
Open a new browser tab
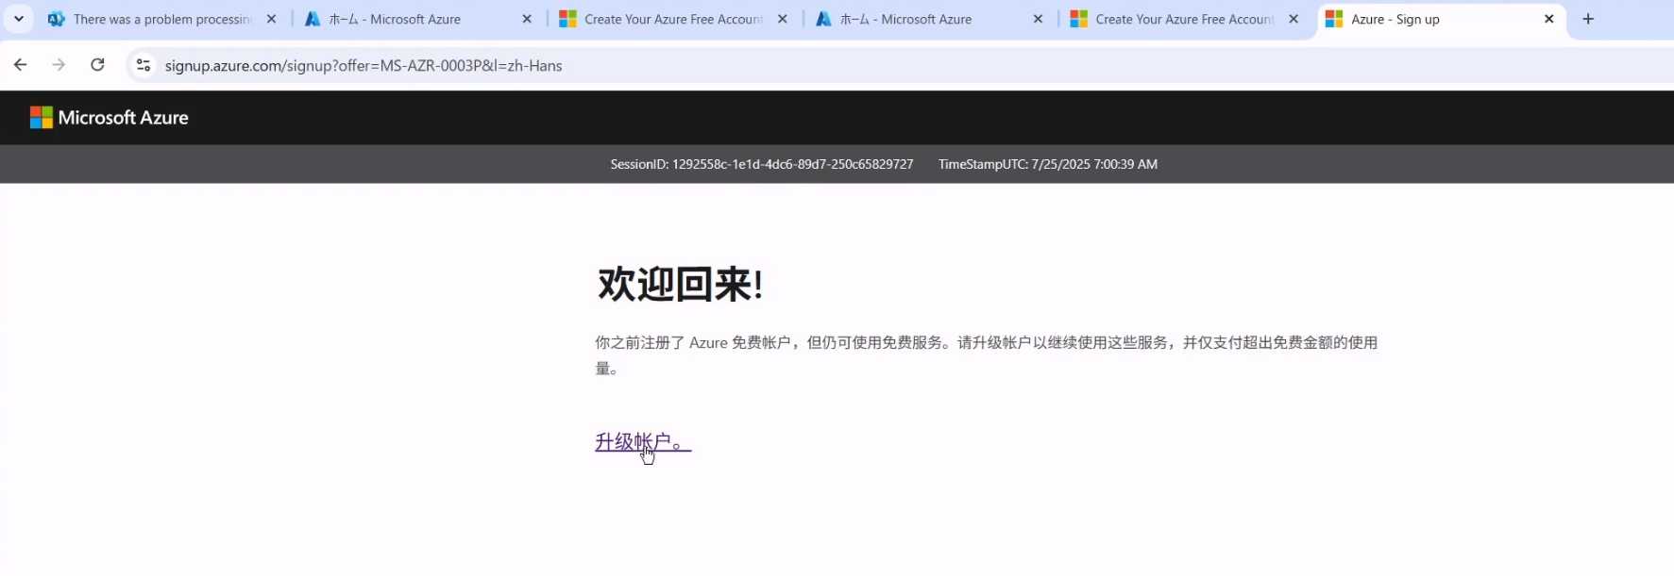(x=1588, y=19)
